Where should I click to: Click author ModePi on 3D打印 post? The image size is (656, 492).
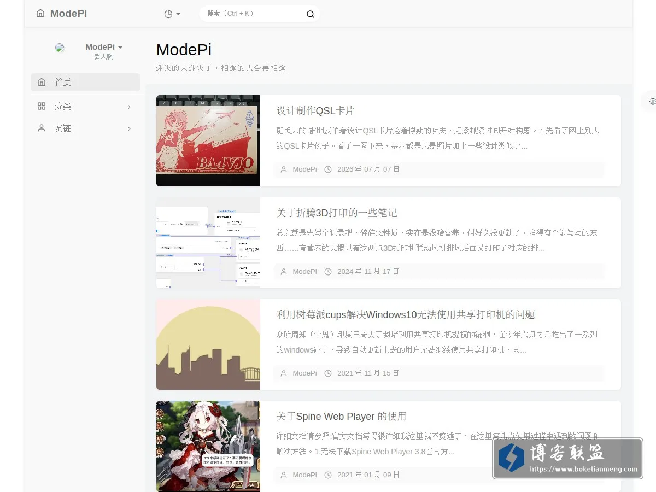304,271
